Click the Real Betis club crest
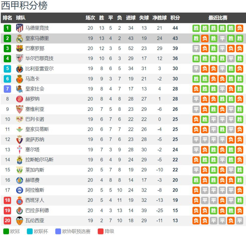Screen dimensions: 246x235 (x=20, y=129)
